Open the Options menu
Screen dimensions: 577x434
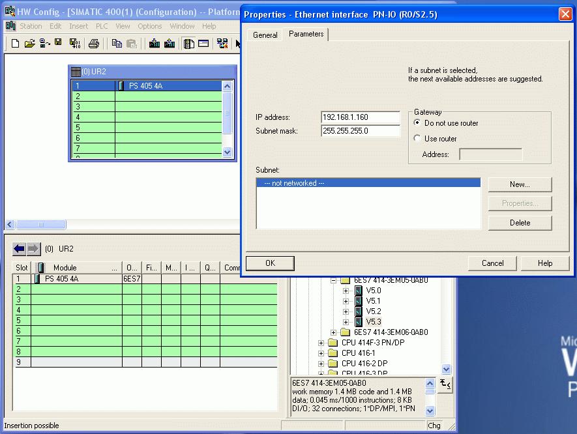(x=150, y=26)
